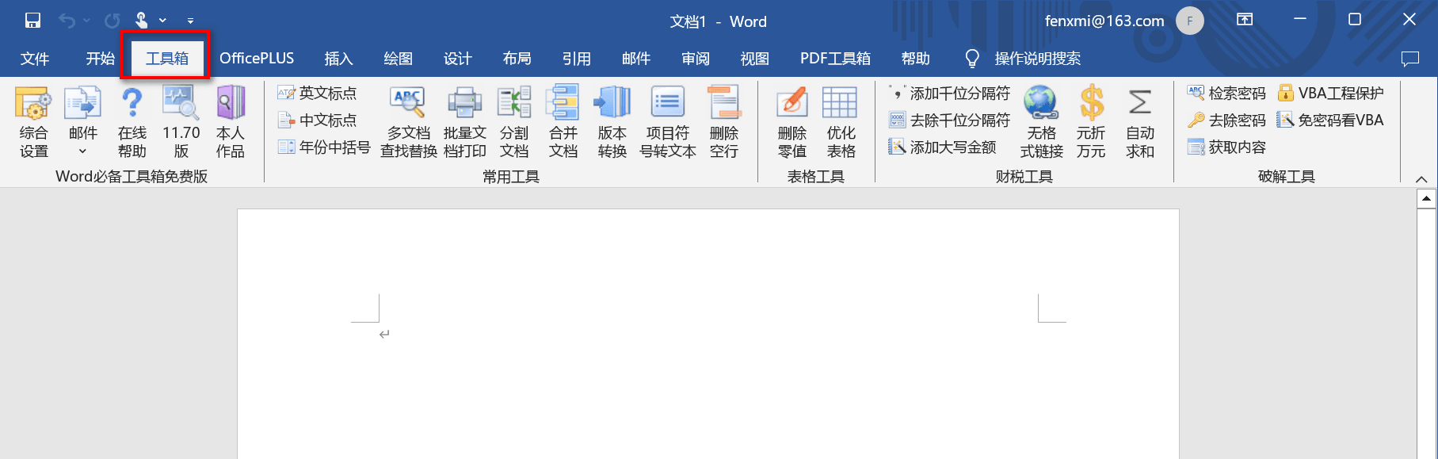Screen dimensions: 1438x459
Task: Select the 分割文档 tool
Action: (x=513, y=121)
